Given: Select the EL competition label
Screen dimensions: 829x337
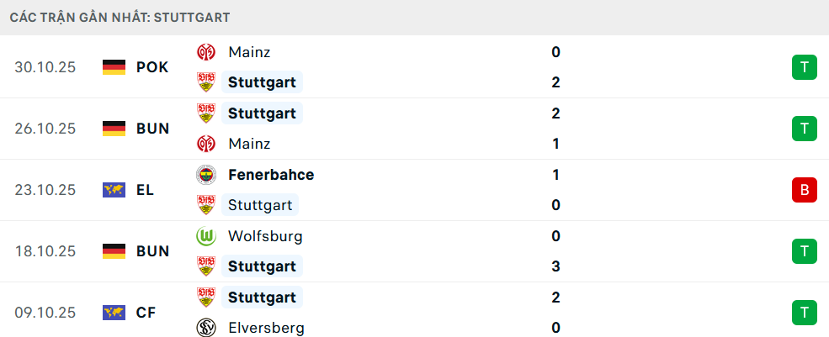Looking at the screenshot, I should pos(145,190).
